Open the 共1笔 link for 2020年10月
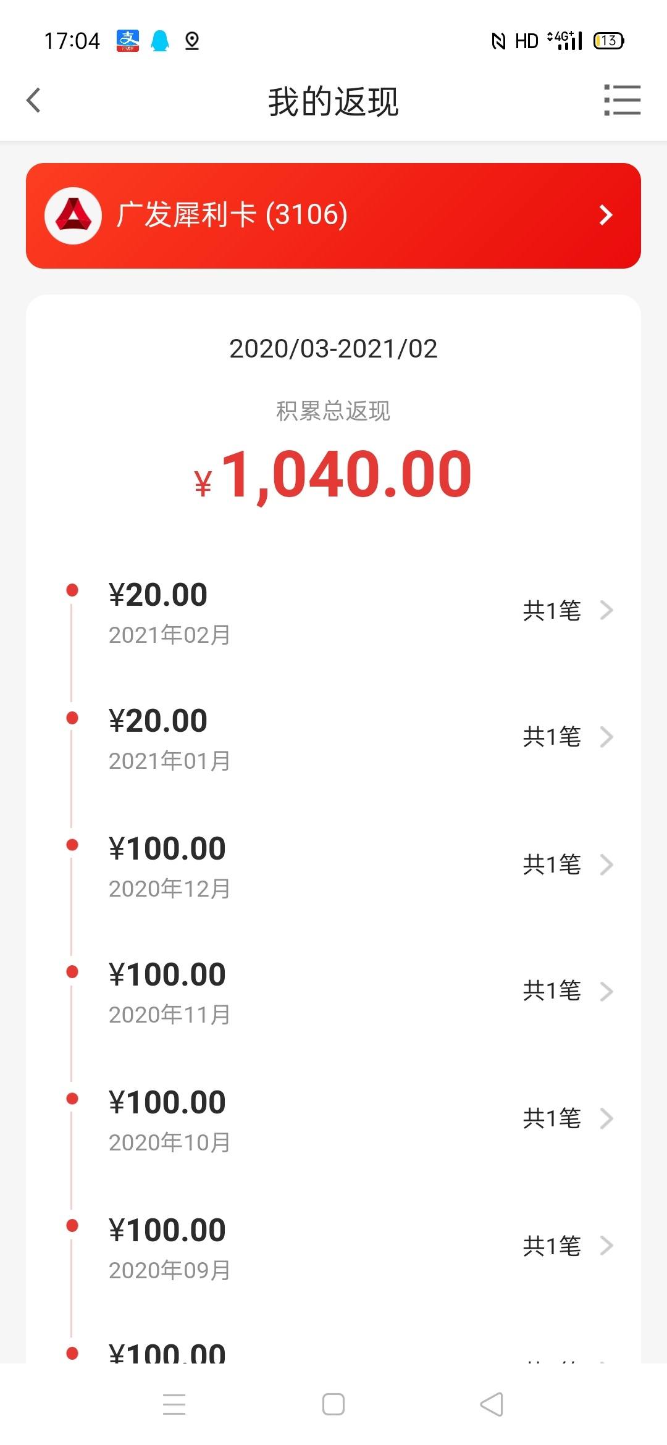The width and height of the screenshot is (667, 1445). (x=552, y=1118)
